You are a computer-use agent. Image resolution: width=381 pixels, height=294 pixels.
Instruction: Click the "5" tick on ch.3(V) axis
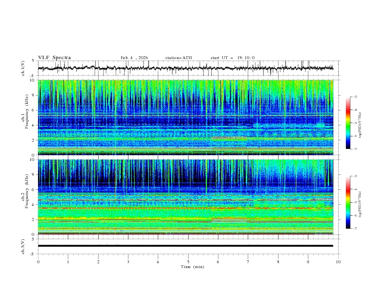pyautogui.click(x=33, y=239)
